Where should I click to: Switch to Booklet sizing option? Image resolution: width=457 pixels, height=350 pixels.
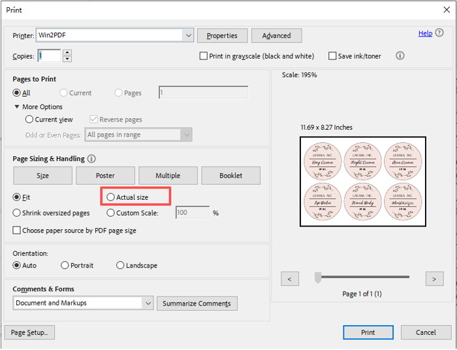[230, 176]
